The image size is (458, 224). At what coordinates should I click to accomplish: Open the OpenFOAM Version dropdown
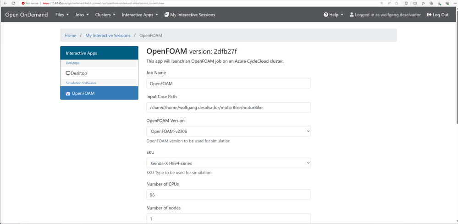tap(228, 131)
